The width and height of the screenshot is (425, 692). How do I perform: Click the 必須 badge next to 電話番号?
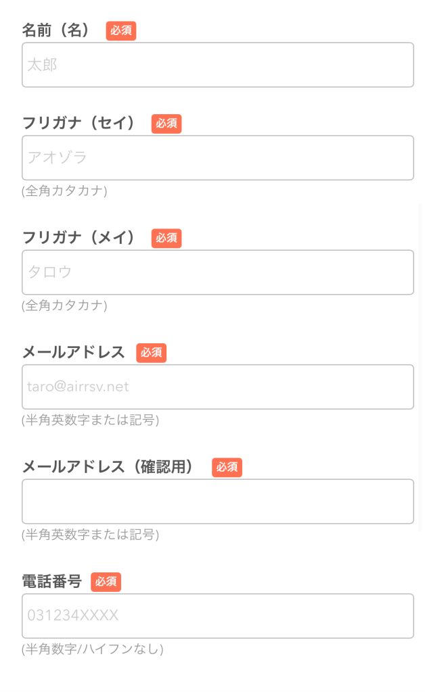coord(106,582)
